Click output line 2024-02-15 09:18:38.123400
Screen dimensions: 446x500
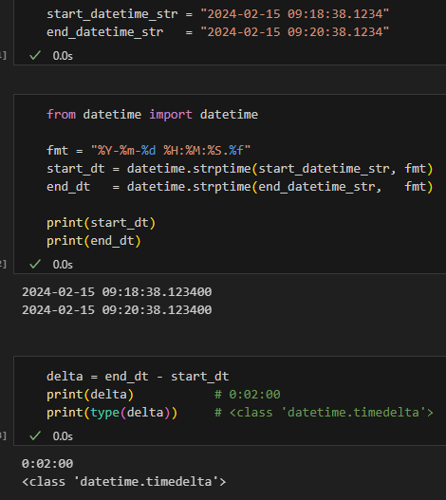(x=117, y=292)
